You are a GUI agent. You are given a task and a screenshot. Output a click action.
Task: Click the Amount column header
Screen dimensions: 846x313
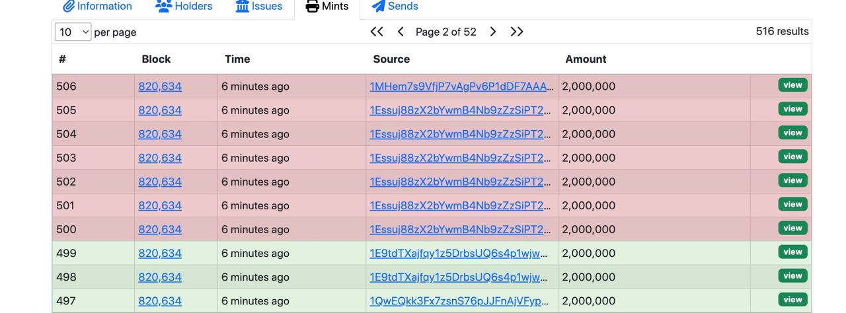pyautogui.click(x=586, y=59)
